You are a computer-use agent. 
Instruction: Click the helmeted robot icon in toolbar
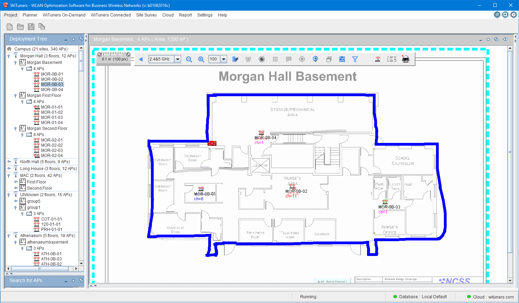(x=406, y=59)
